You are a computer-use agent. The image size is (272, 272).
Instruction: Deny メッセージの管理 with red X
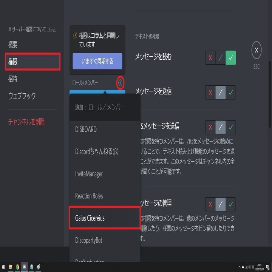point(210,204)
